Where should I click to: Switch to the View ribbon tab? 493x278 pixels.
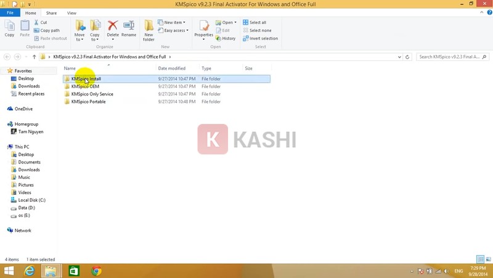click(71, 13)
